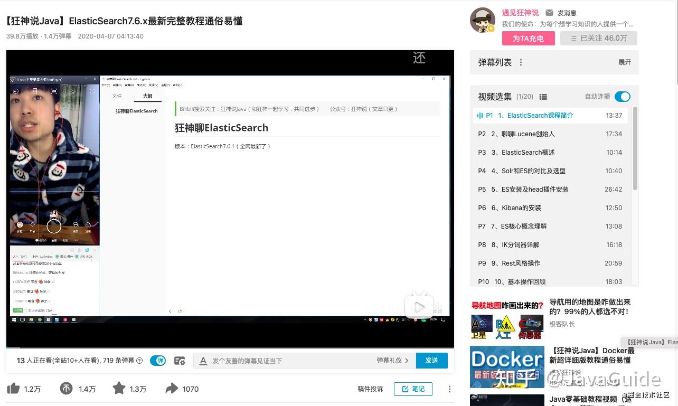Click the 1.4万弹幕 count in the header

coord(58,36)
